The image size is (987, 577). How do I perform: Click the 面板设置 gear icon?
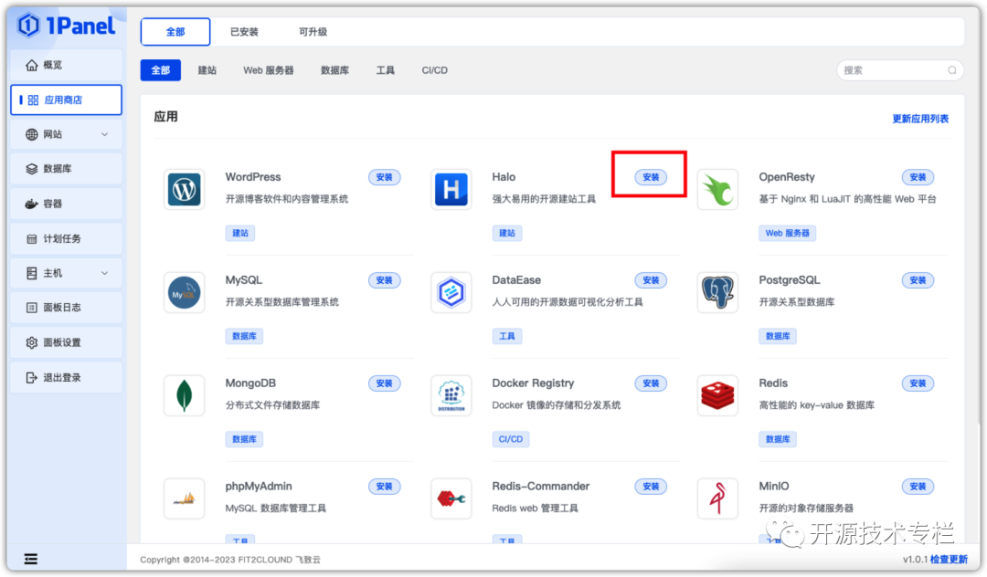(x=31, y=342)
